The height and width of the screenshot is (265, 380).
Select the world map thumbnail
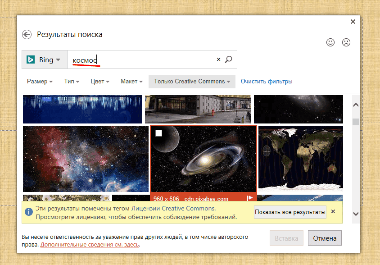tap(300, 159)
